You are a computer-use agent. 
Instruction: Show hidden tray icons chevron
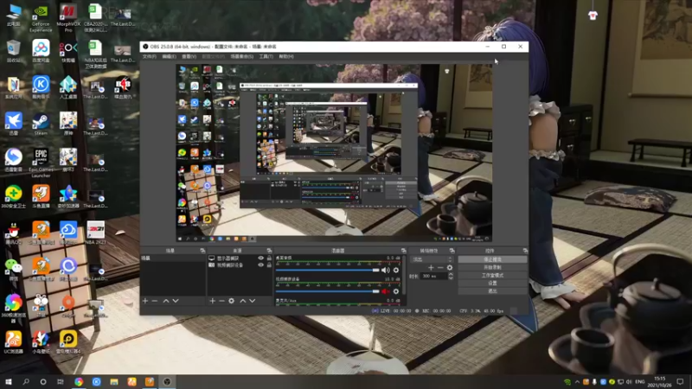pos(577,382)
